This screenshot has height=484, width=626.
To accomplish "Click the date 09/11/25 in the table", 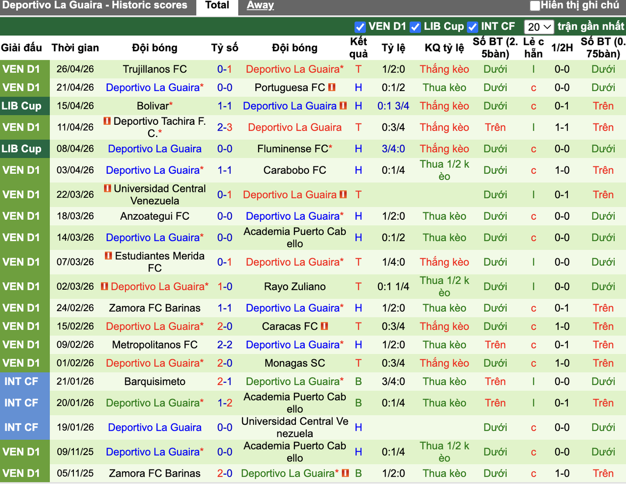I will 75,452.
